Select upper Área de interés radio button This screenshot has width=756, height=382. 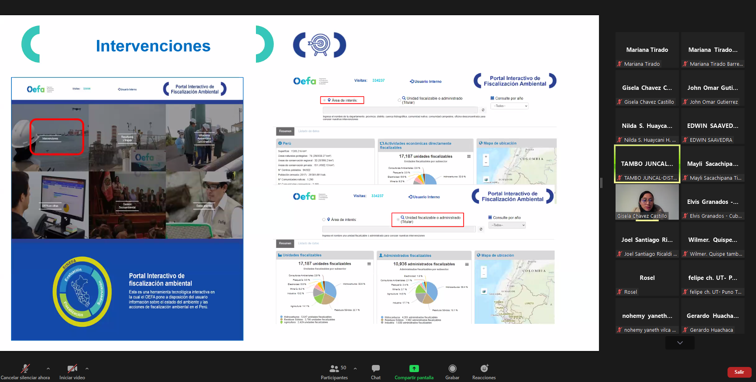coord(324,100)
